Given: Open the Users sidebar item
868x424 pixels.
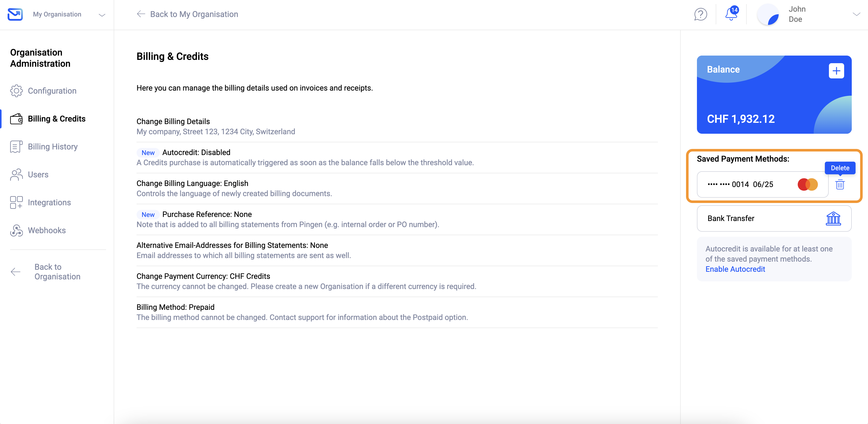Looking at the screenshot, I should pos(38,175).
